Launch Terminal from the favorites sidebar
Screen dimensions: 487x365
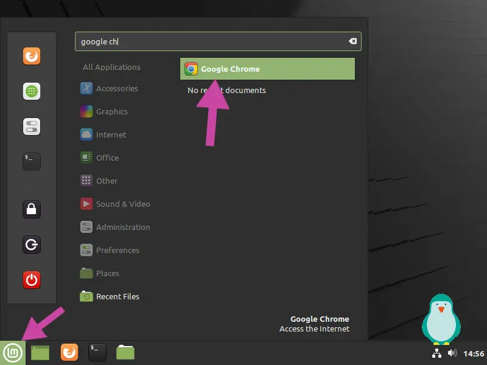[32, 162]
